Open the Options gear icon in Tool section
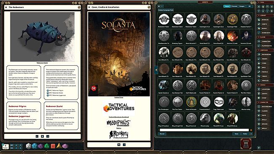 [271, 11]
